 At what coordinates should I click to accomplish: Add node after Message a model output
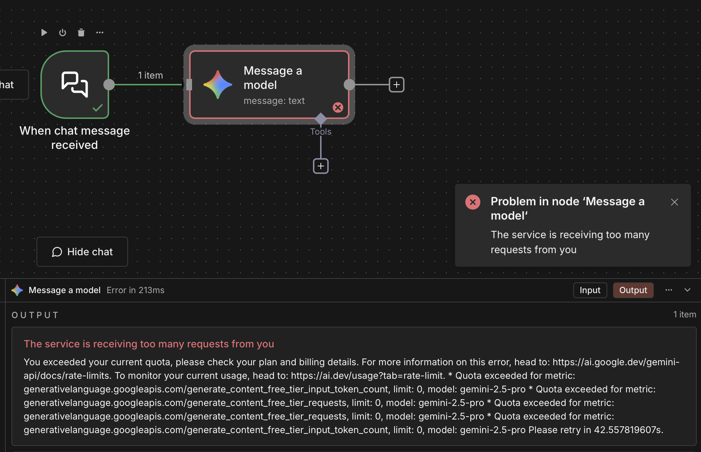(x=397, y=85)
